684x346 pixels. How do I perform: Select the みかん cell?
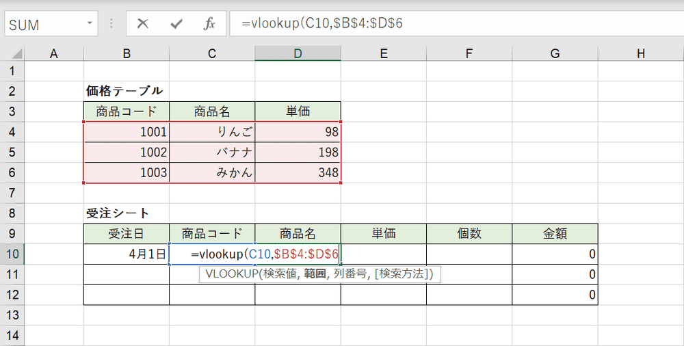click(x=212, y=173)
